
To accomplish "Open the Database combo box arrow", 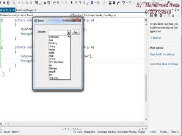I will (69, 32).
